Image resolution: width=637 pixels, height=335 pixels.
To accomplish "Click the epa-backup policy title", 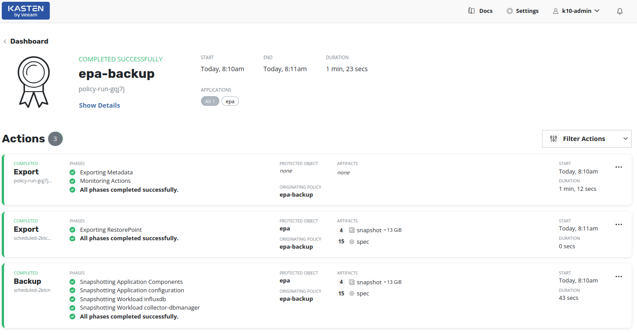I will pyautogui.click(x=117, y=74).
